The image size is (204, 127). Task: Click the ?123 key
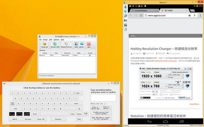click(x=15, y=109)
